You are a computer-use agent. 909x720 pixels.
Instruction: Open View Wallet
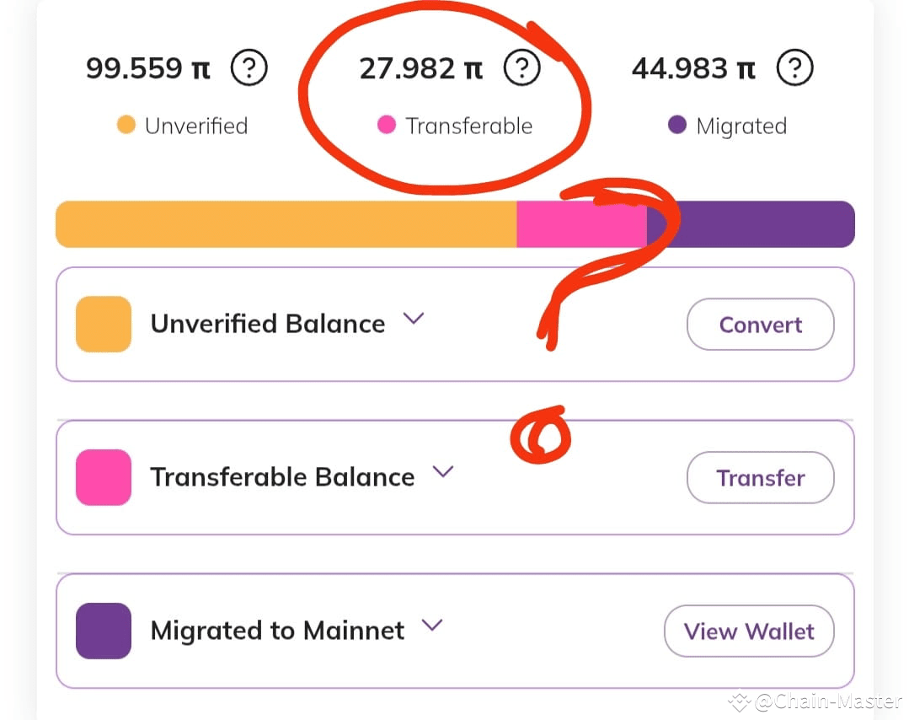(x=748, y=631)
